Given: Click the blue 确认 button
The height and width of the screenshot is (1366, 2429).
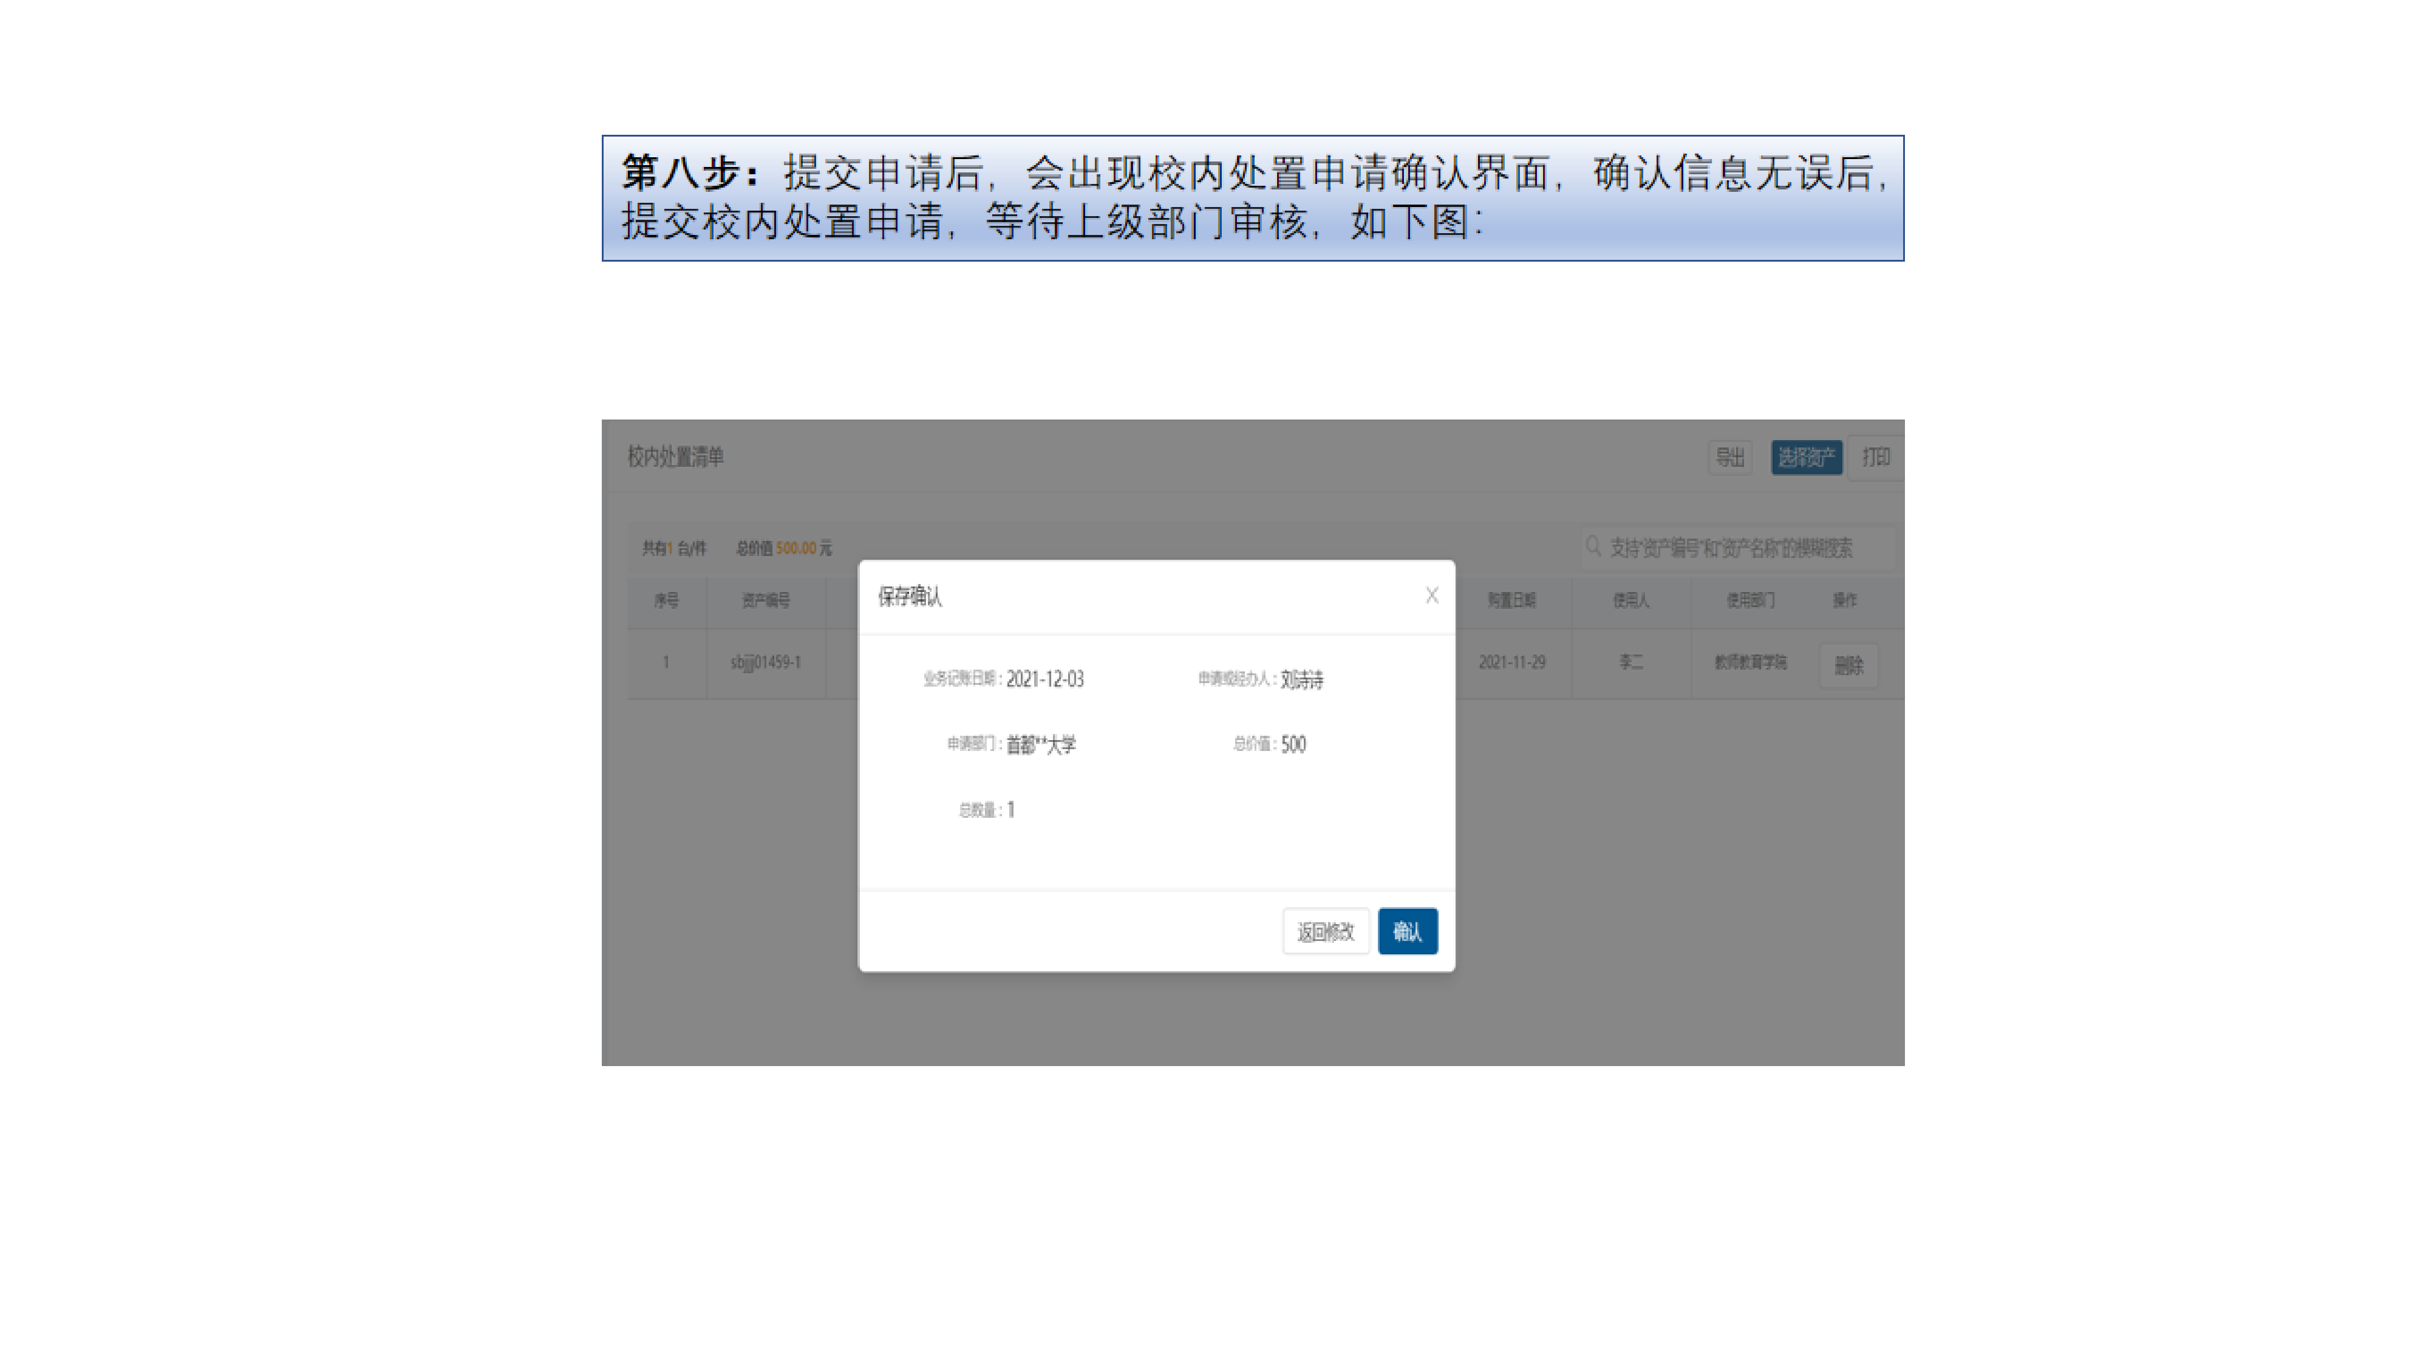Looking at the screenshot, I should 1407,931.
